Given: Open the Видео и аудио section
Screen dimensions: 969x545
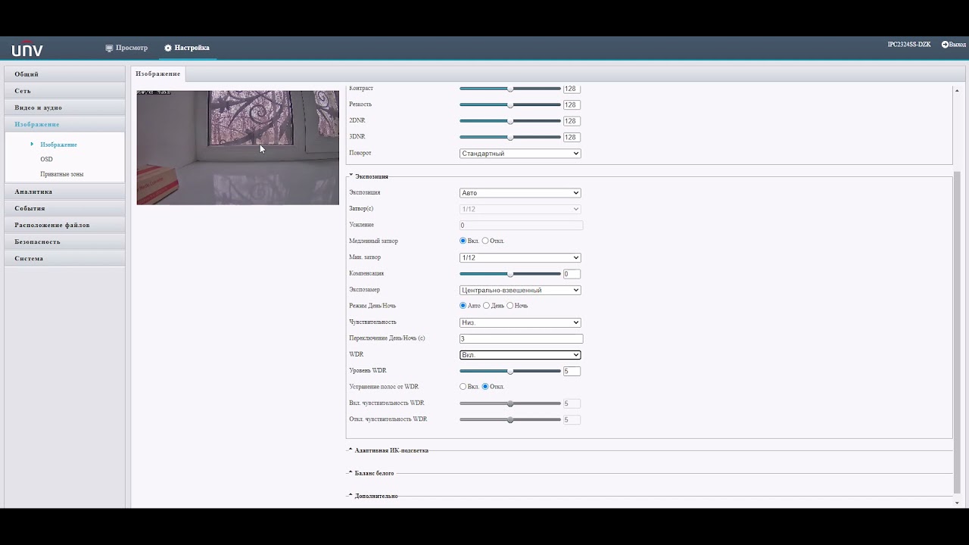Looking at the screenshot, I should tap(64, 107).
